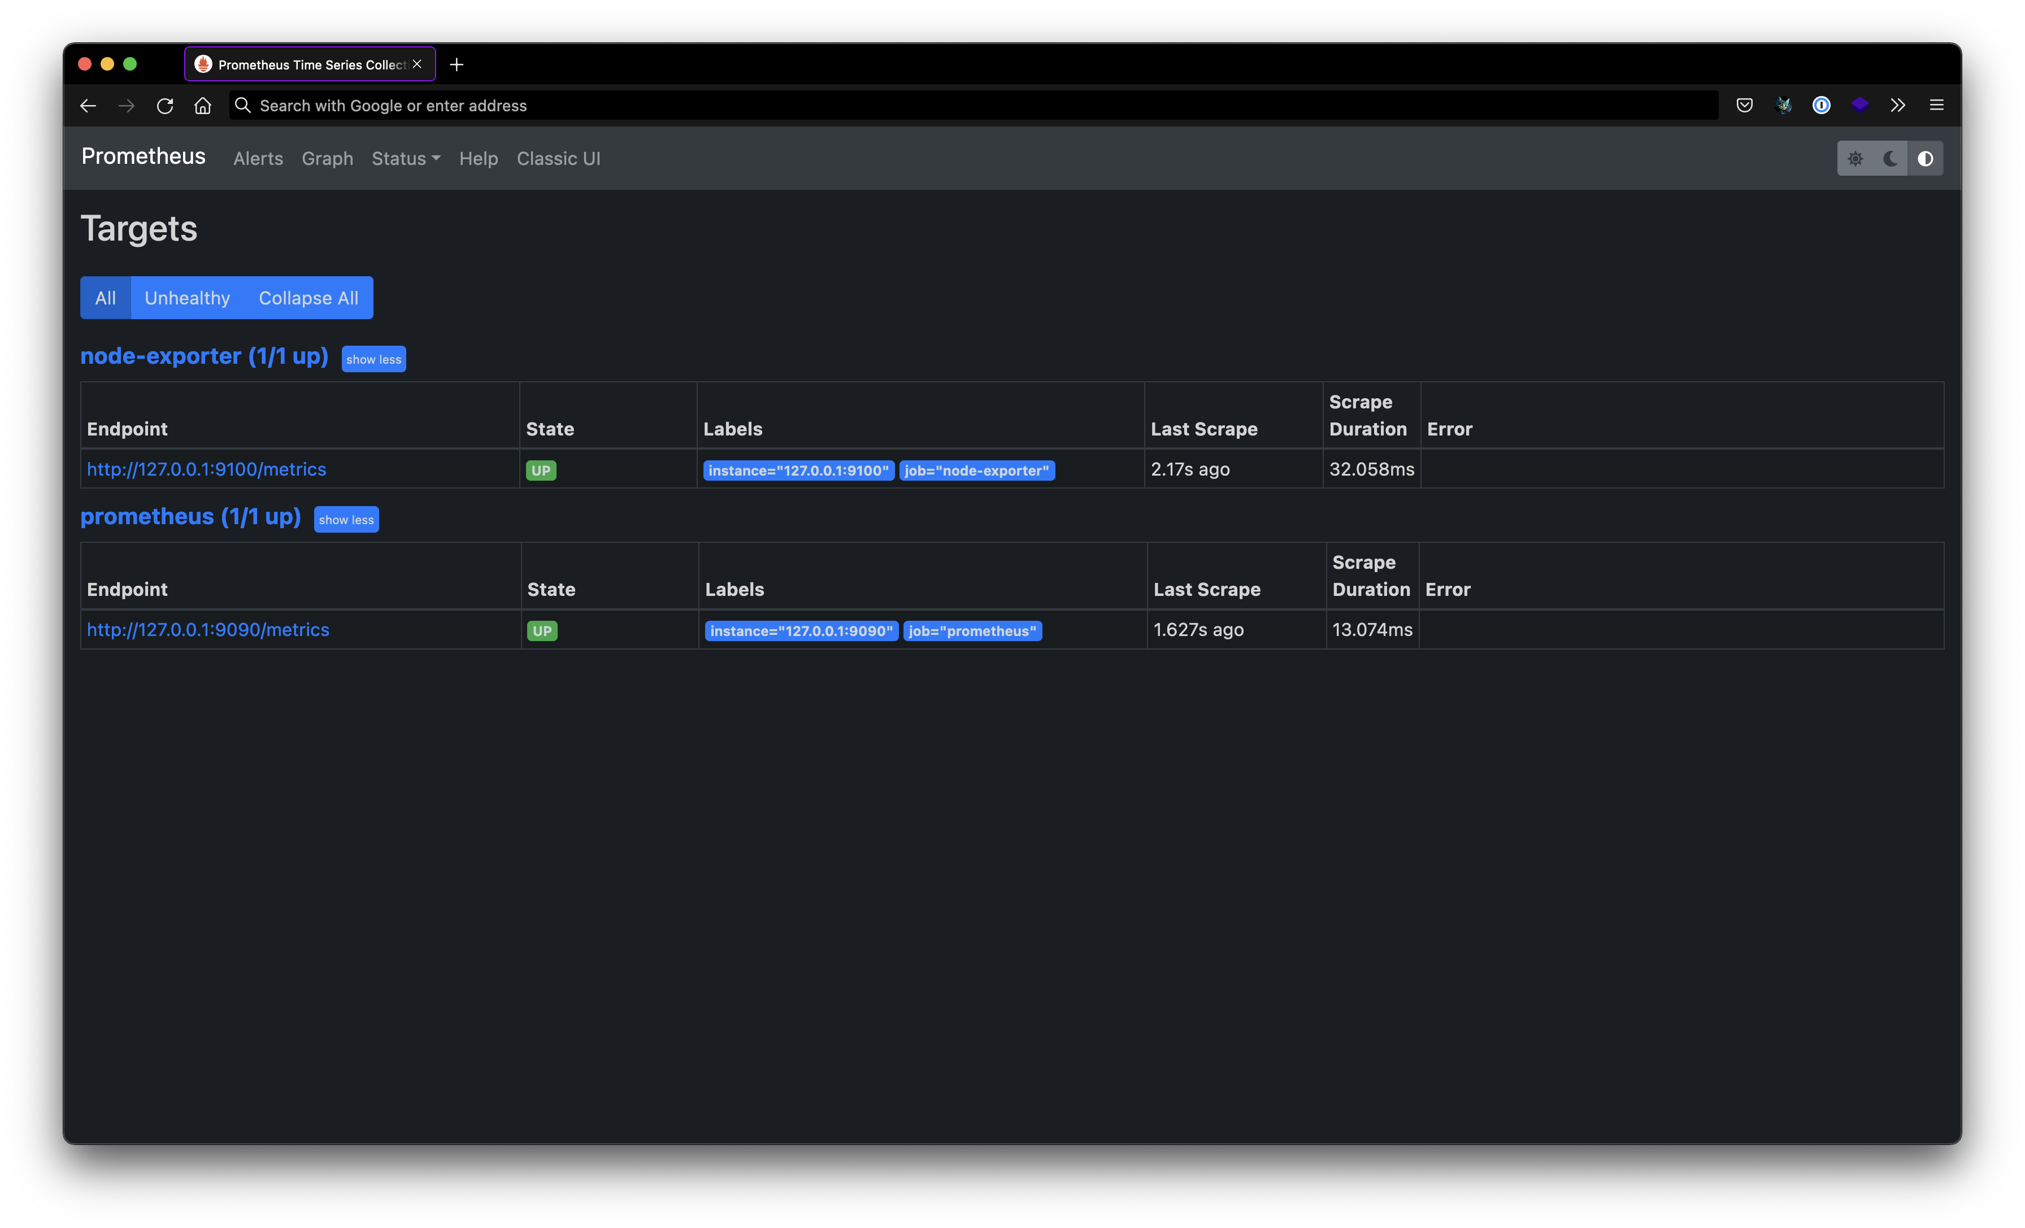Collapse the prometheus group show less
Image resolution: width=2025 pixels, height=1228 pixels.
pyautogui.click(x=346, y=519)
